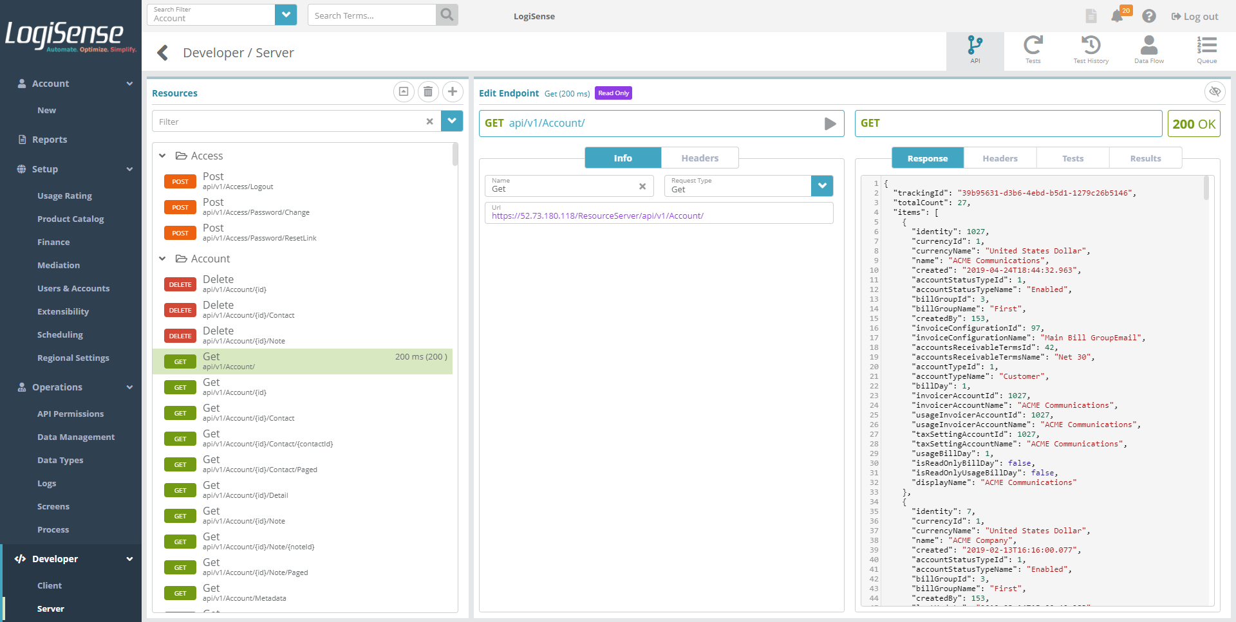Click the notifications bell icon

coord(1118,16)
